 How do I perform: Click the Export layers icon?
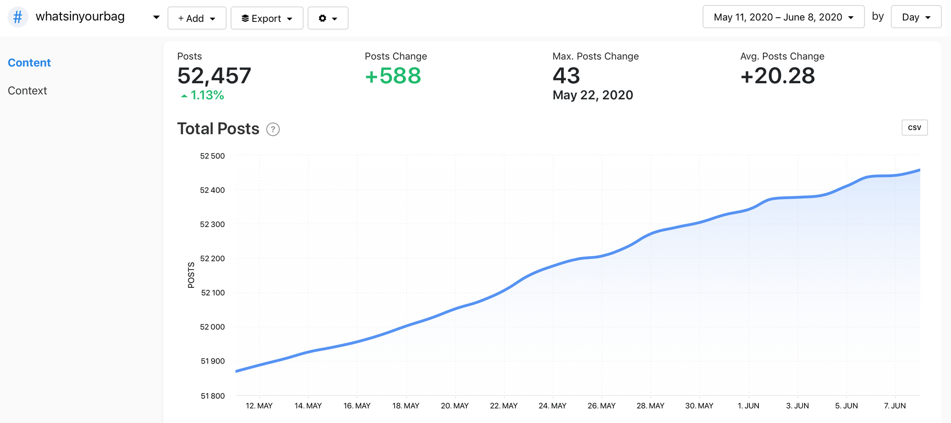245,18
